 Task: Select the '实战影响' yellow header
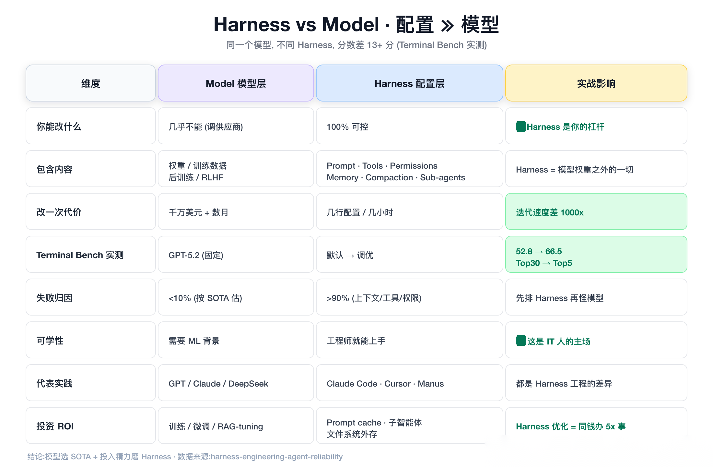pyautogui.click(x=596, y=83)
